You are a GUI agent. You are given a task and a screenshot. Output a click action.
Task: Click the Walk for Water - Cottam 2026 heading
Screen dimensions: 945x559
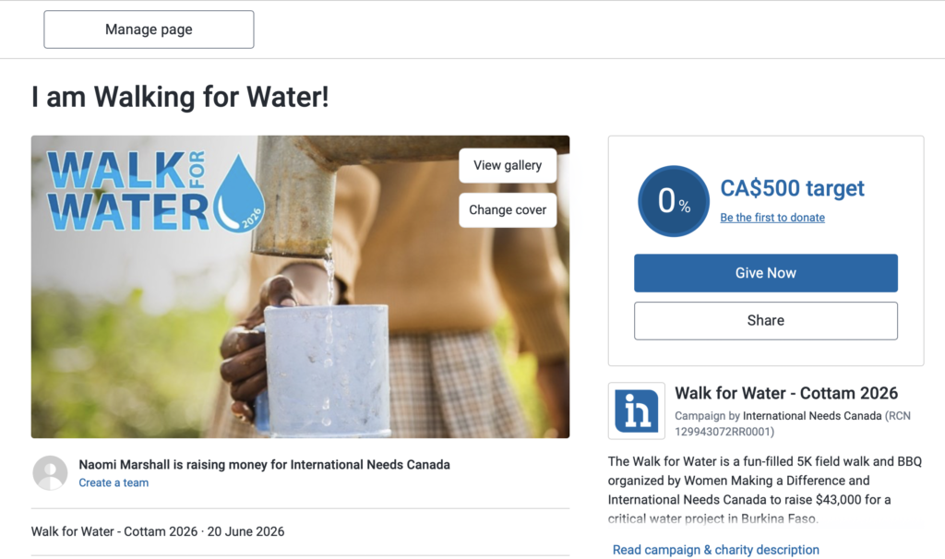tap(786, 393)
